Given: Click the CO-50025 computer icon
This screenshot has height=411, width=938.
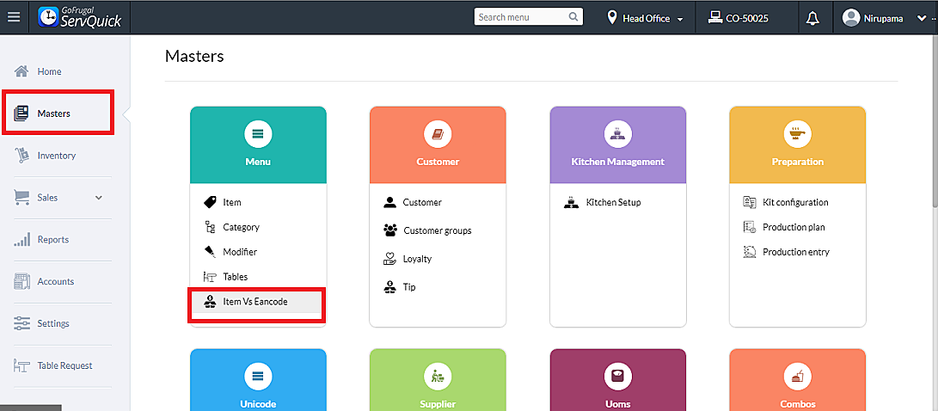Looking at the screenshot, I should [x=714, y=17].
